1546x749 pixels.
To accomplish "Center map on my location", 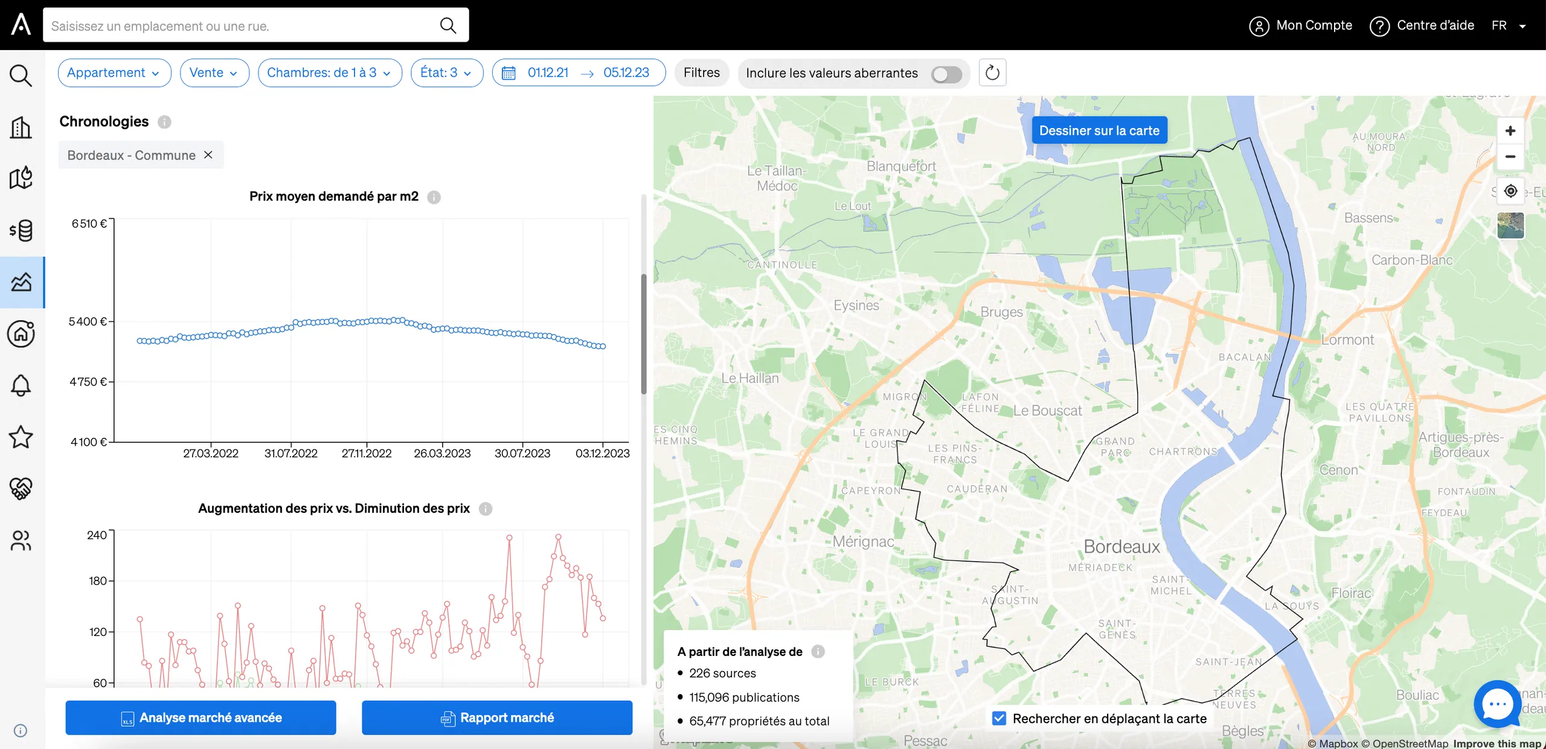I will 1510,191.
